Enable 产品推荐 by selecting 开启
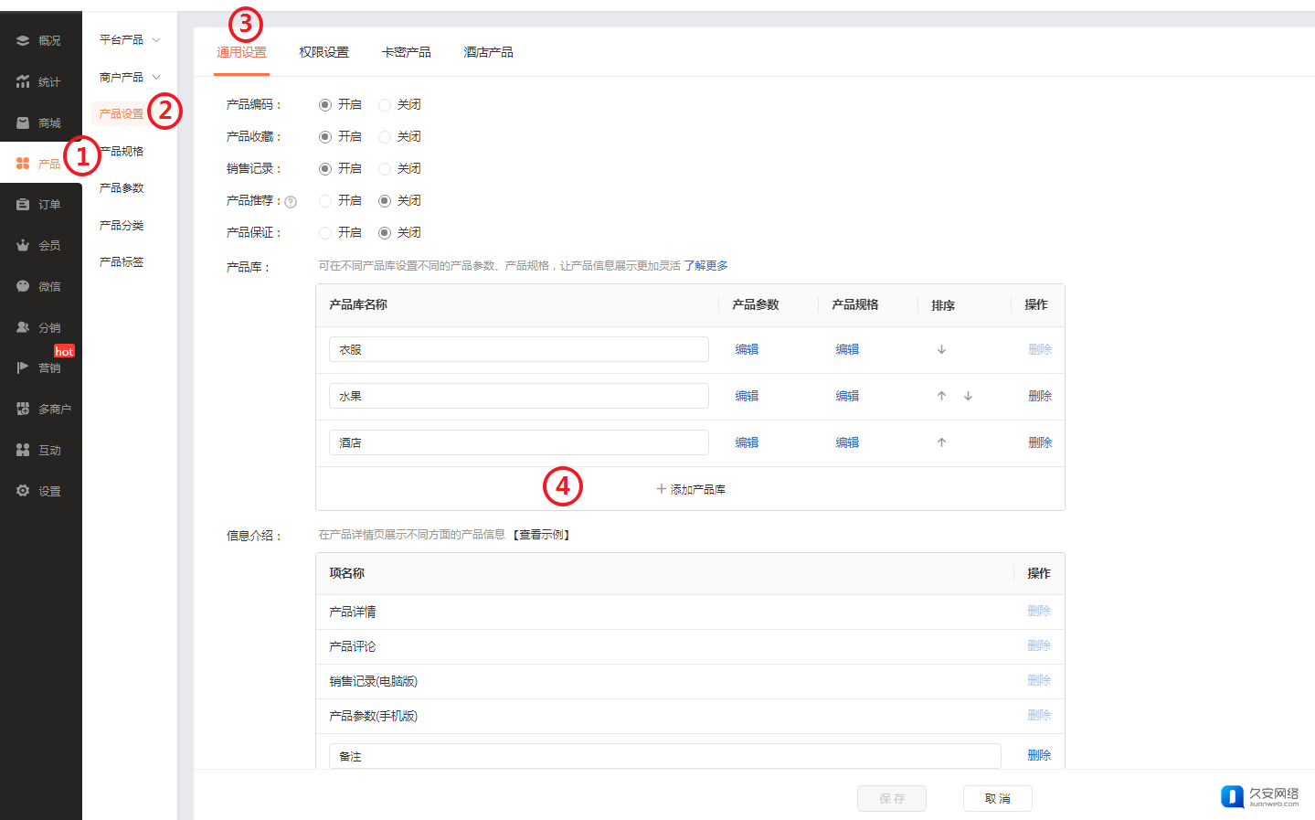This screenshot has height=820, width=1315. click(325, 201)
